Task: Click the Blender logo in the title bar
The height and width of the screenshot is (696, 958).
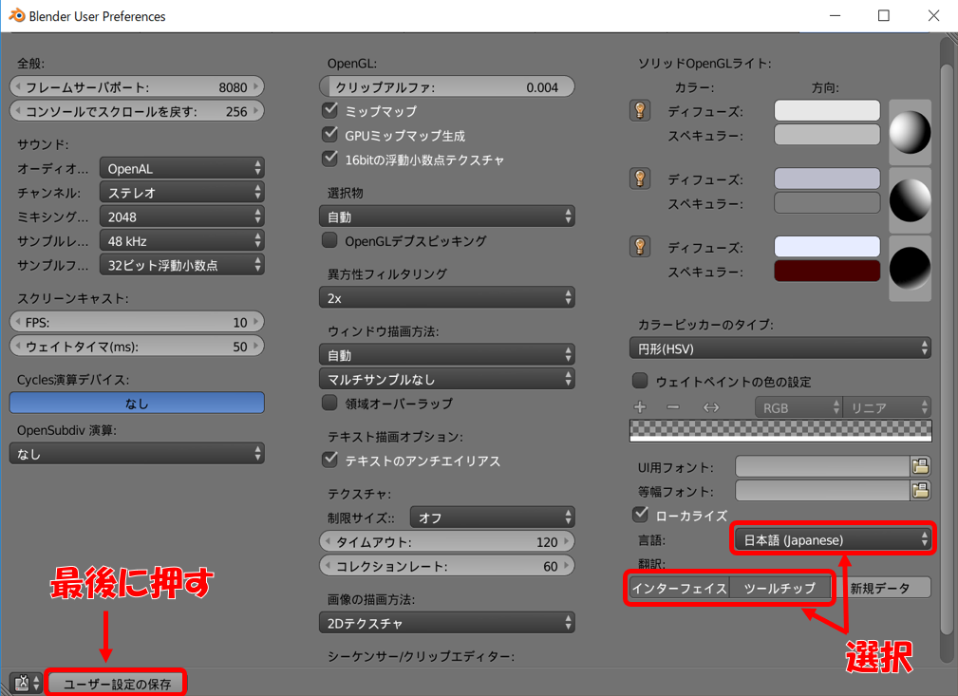Action: [x=16, y=16]
